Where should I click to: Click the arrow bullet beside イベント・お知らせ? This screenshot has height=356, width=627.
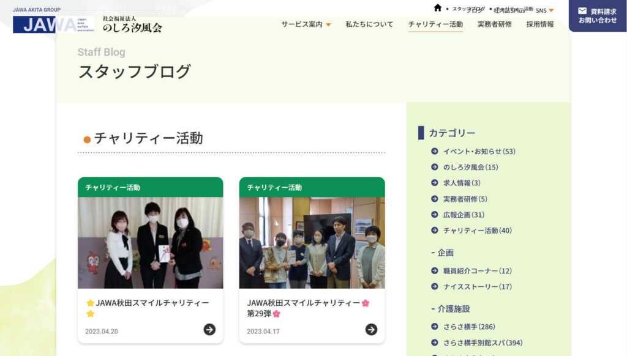point(434,151)
